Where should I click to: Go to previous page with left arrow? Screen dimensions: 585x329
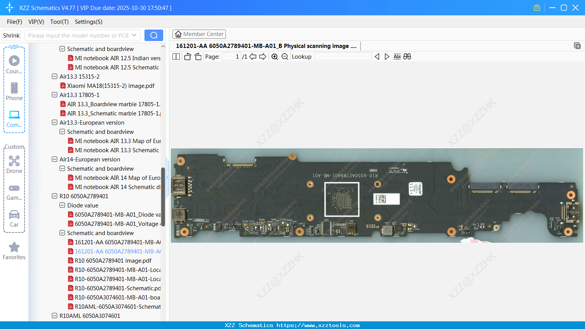253,57
